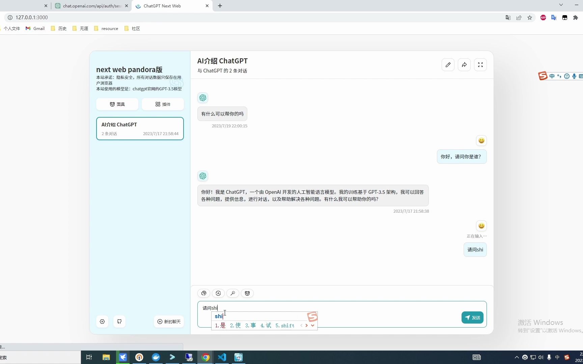583x364 pixels.
Task: Click the volume icon in system tray
Action: pyautogui.click(x=541, y=357)
